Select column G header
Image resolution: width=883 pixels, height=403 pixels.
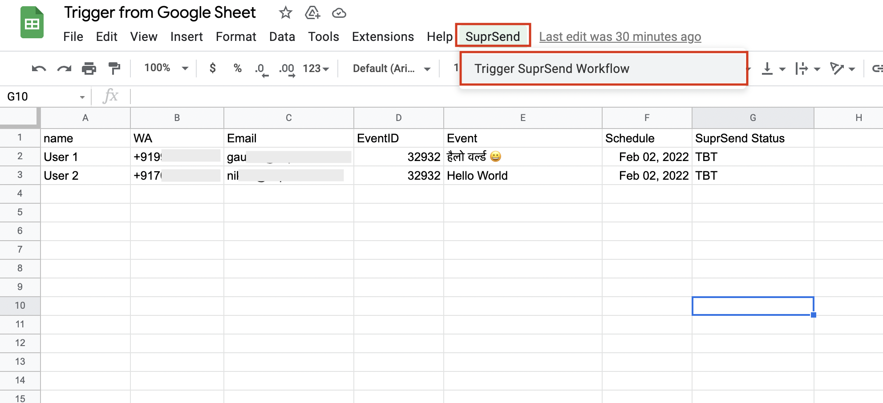click(x=753, y=118)
